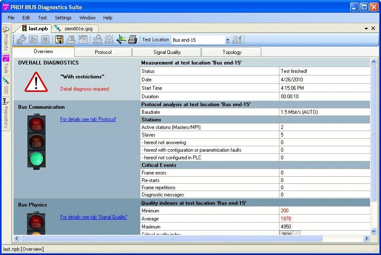Viewport: 381px width, 255px height.
Task: Click the baudrate value '1.5 Mbit/s (AUTO)'
Action: (x=299, y=112)
